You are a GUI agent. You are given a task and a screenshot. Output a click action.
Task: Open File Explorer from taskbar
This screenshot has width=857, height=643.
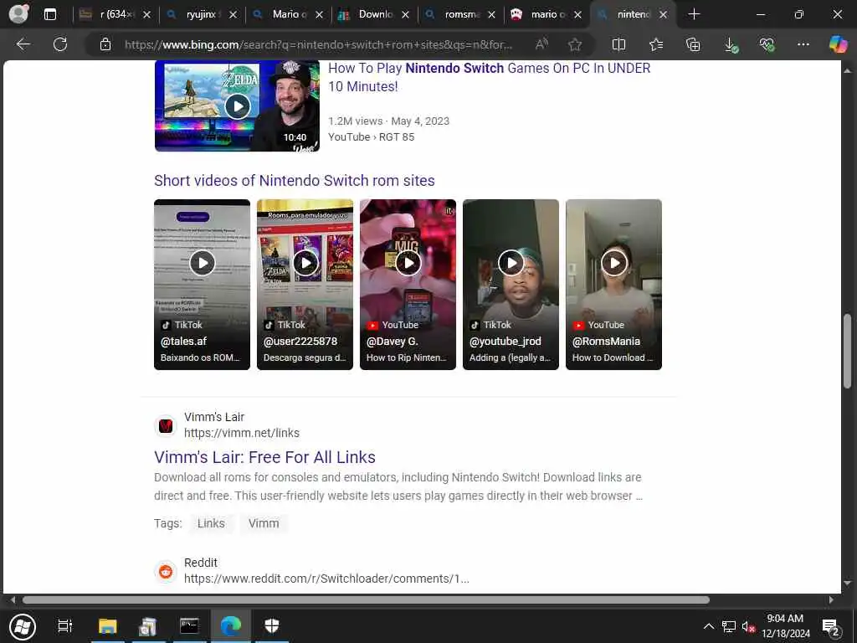pos(108,626)
